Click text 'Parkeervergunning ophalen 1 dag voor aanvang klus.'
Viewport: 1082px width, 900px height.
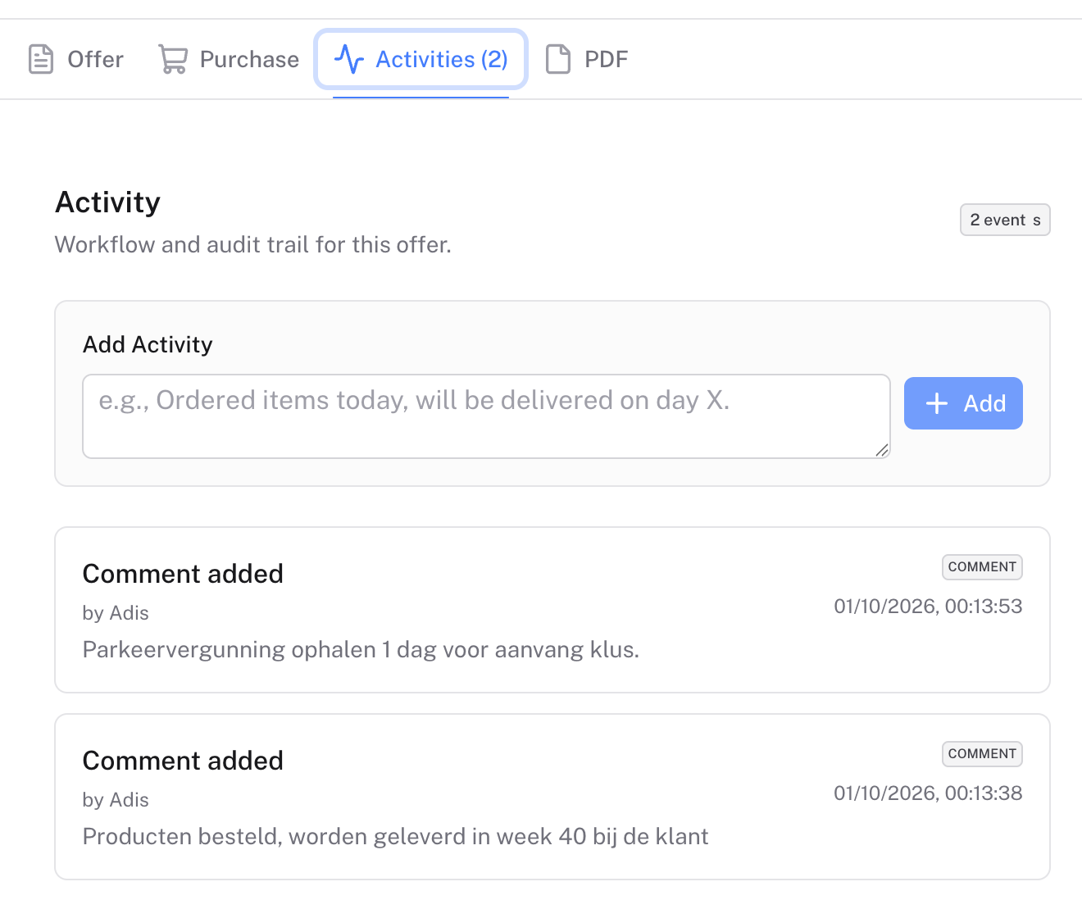click(x=361, y=650)
